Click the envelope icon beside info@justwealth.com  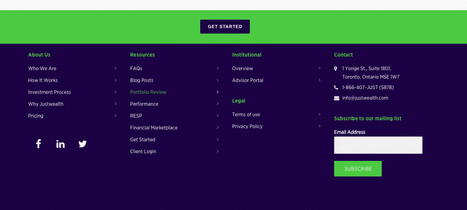(x=337, y=98)
